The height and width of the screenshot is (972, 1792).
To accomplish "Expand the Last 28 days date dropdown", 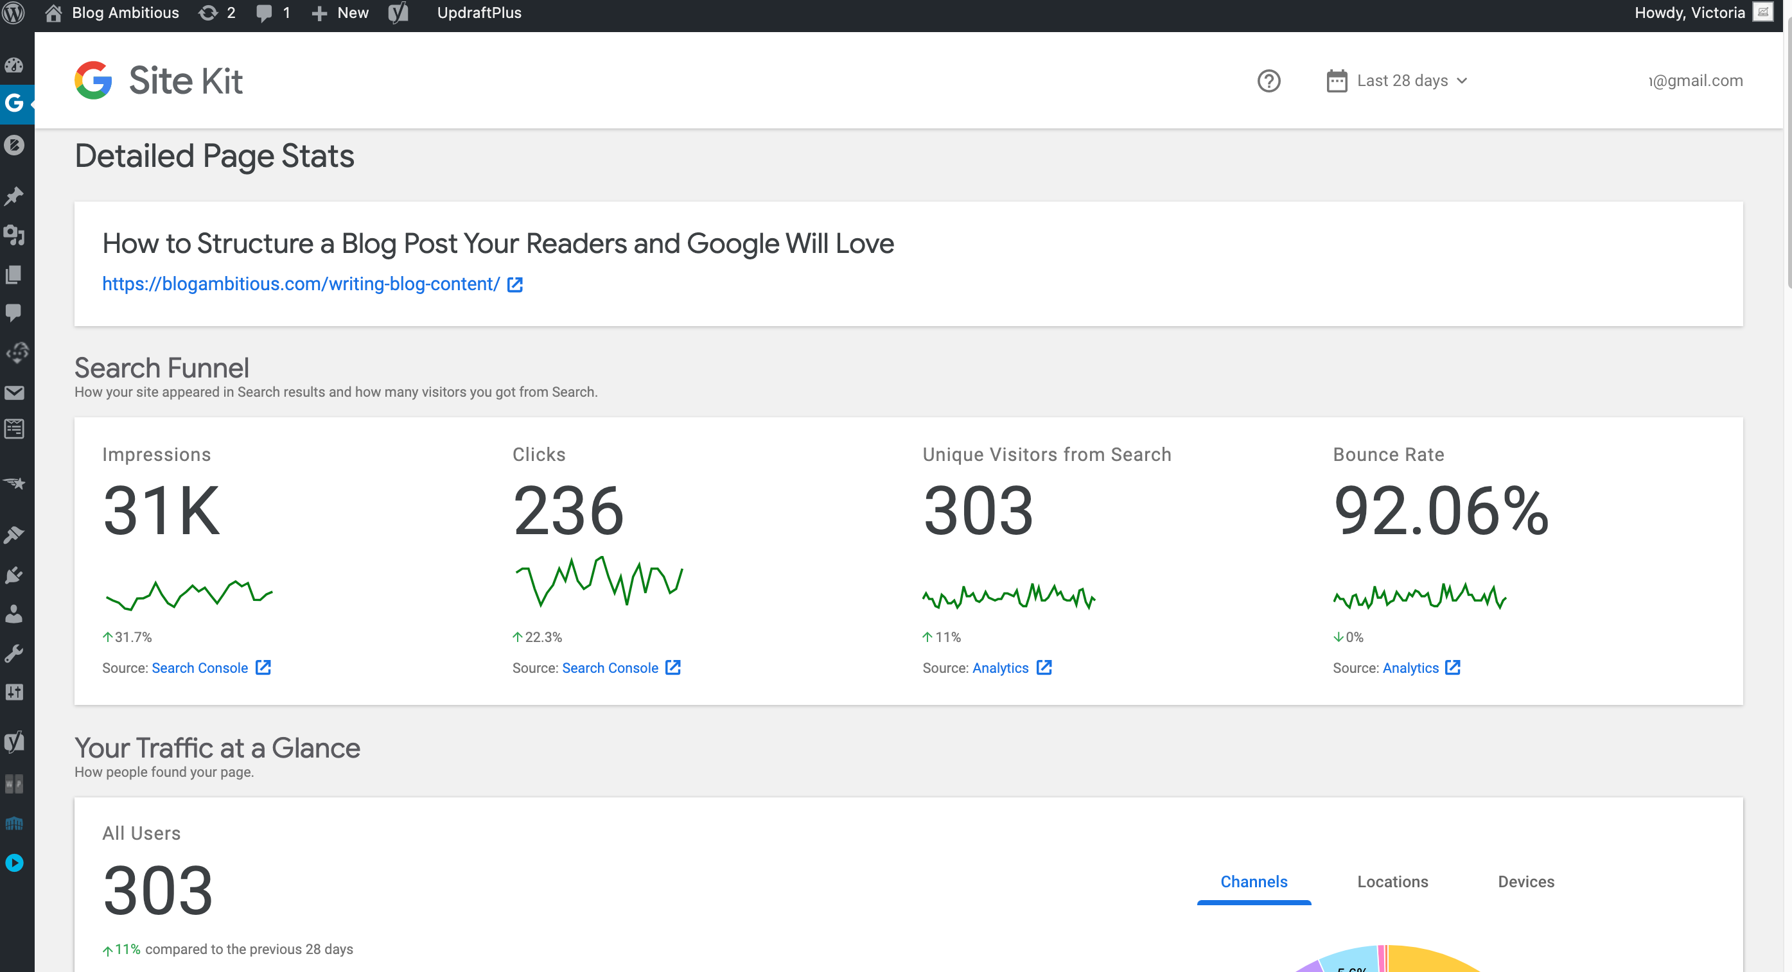I will point(1397,80).
